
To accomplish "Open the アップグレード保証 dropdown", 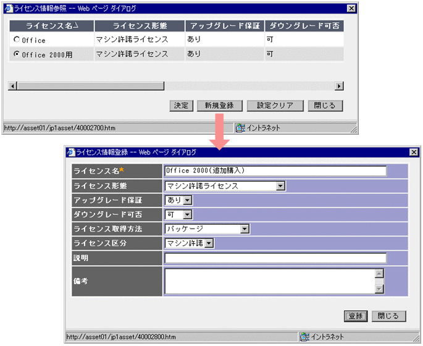I will (x=187, y=200).
